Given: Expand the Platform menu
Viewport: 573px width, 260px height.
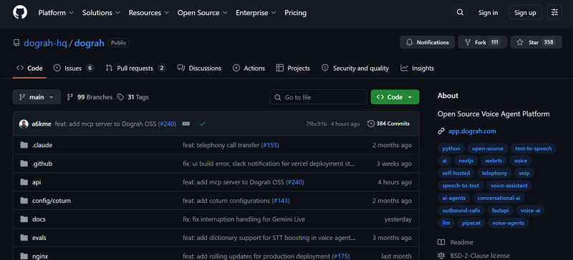Looking at the screenshot, I should point(56,13).
